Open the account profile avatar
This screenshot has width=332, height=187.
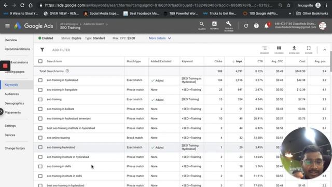point(323,25)
